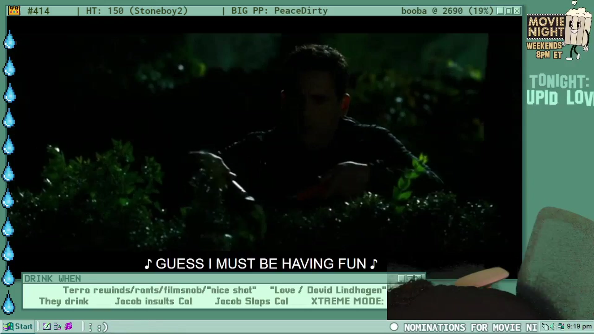Click the "Jacob Slaps Cal" rule
Image resolution: width=594 pixels, height=334 pixels.
252,301
